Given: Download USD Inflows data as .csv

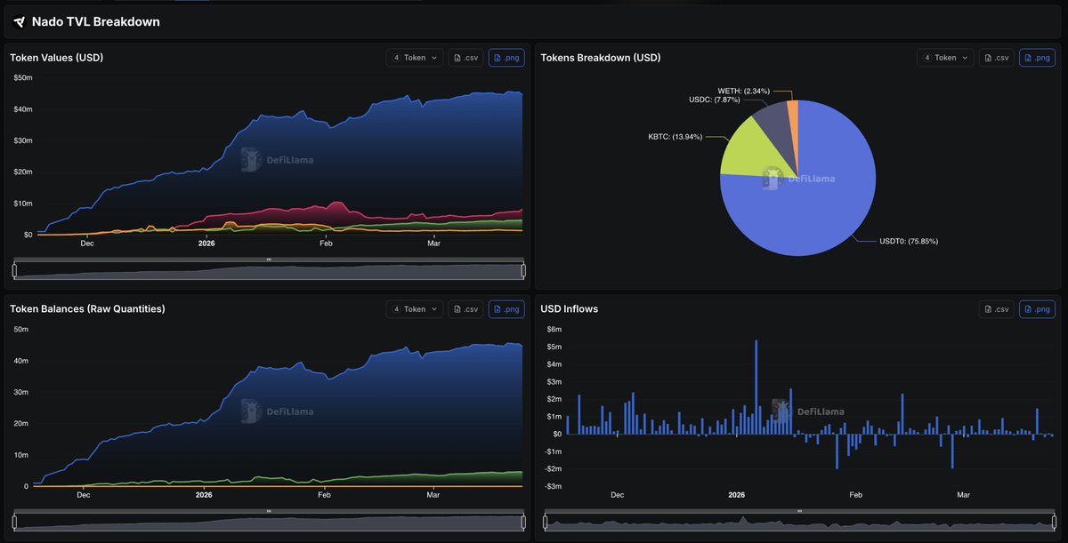Looking at the screenshot, I should click(997, 309).
